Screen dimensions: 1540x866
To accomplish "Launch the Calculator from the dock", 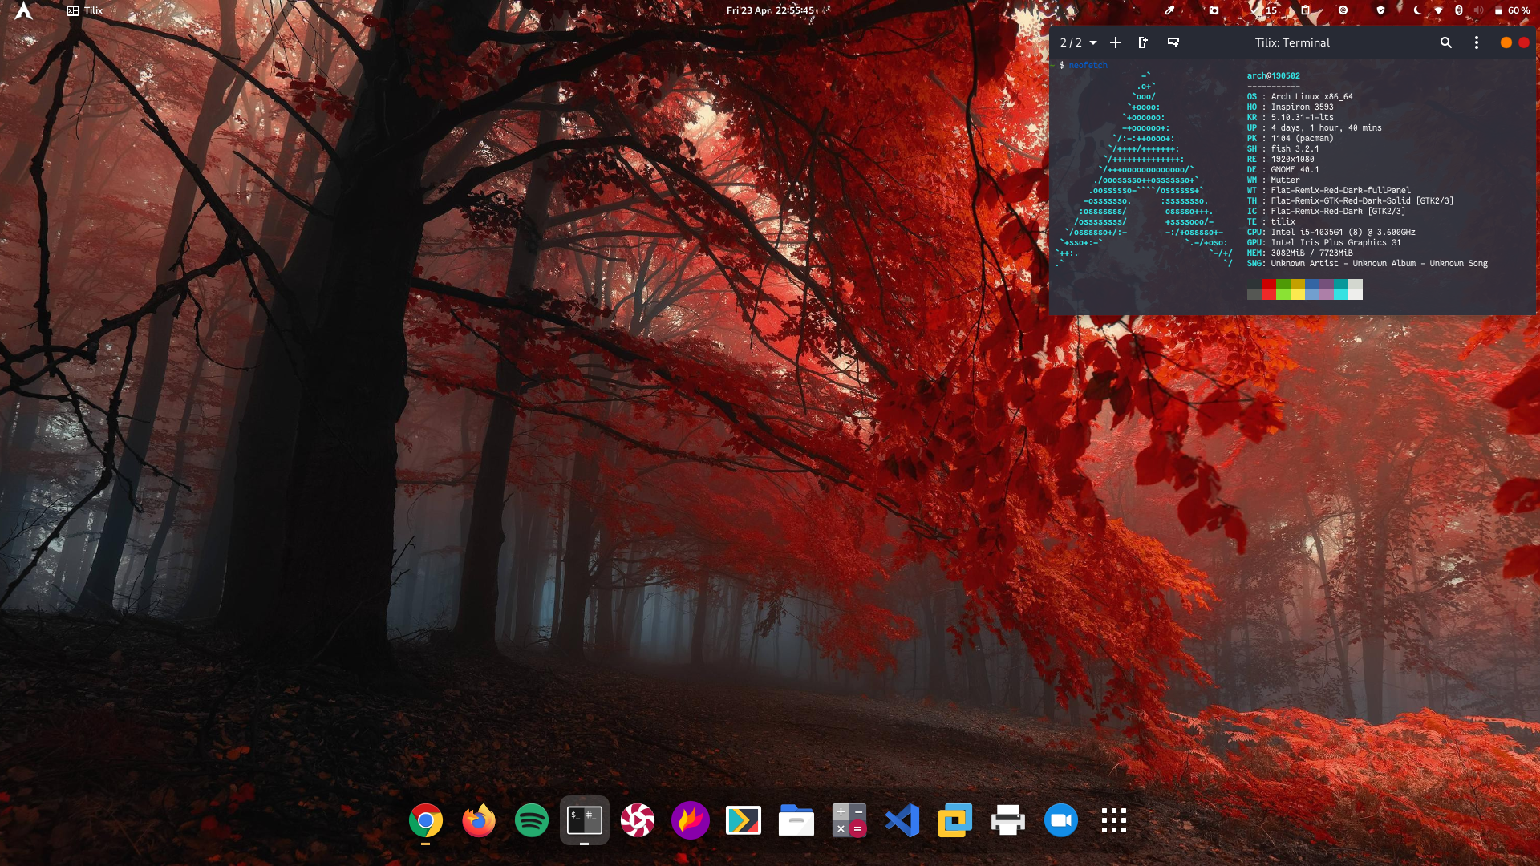I will (x=849, y=820).
